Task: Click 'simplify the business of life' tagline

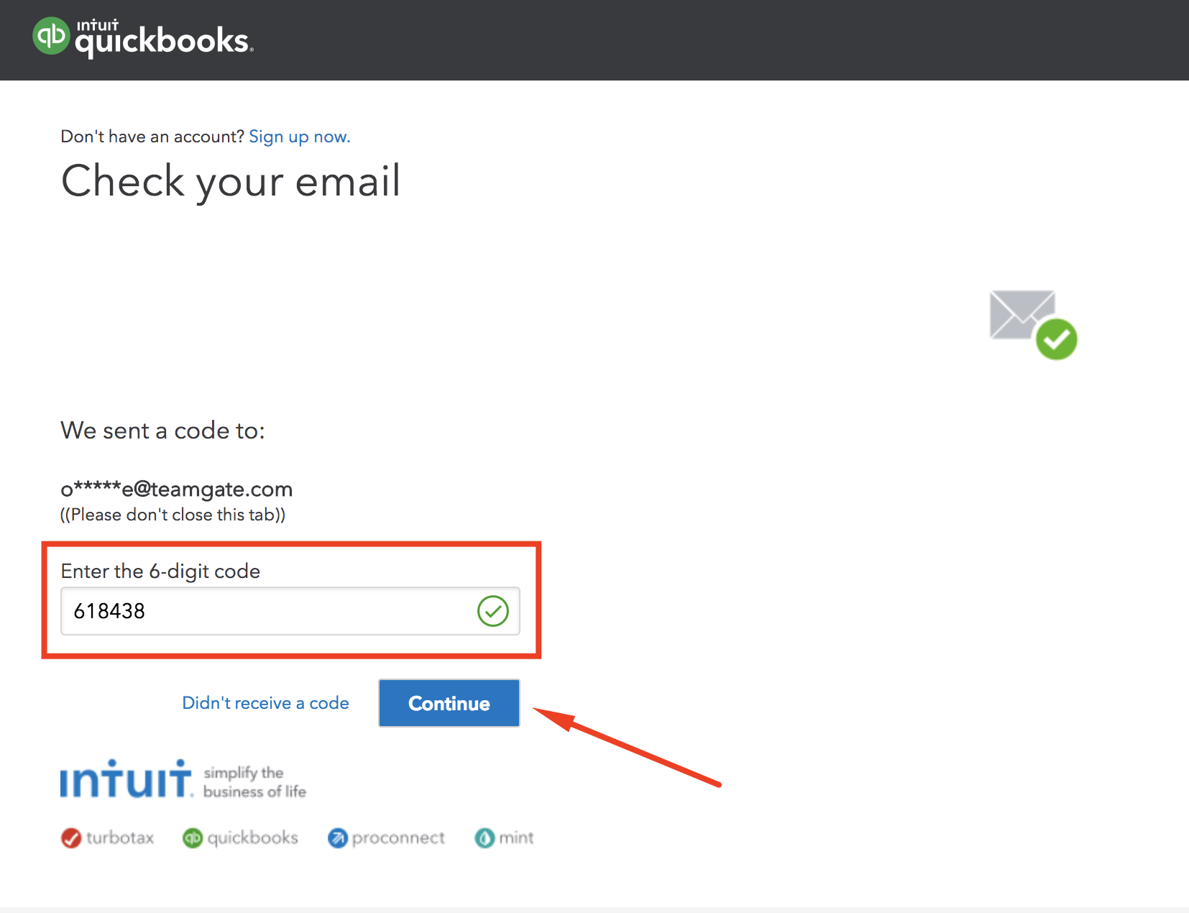Action: (254, 782)
